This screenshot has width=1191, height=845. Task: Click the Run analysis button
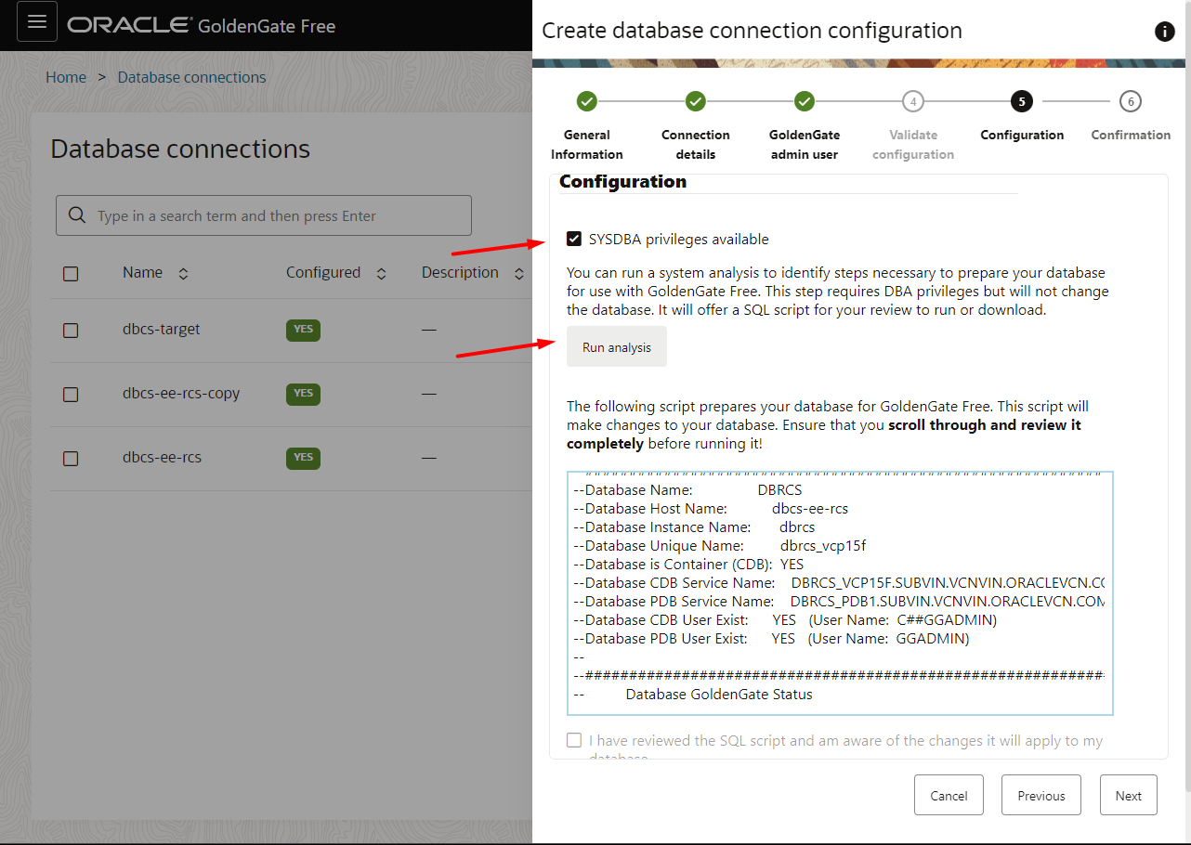616,346
